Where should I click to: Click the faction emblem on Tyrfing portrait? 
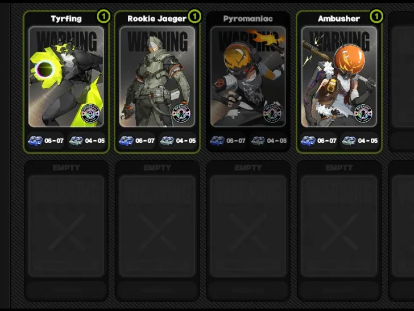pyautogui.click(x=90, y=113)
